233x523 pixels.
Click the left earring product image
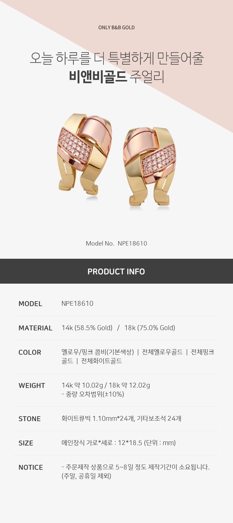click(x=84, y=156)
